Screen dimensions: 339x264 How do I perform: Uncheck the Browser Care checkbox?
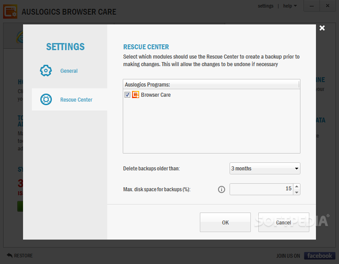click(x=127, y=95)
